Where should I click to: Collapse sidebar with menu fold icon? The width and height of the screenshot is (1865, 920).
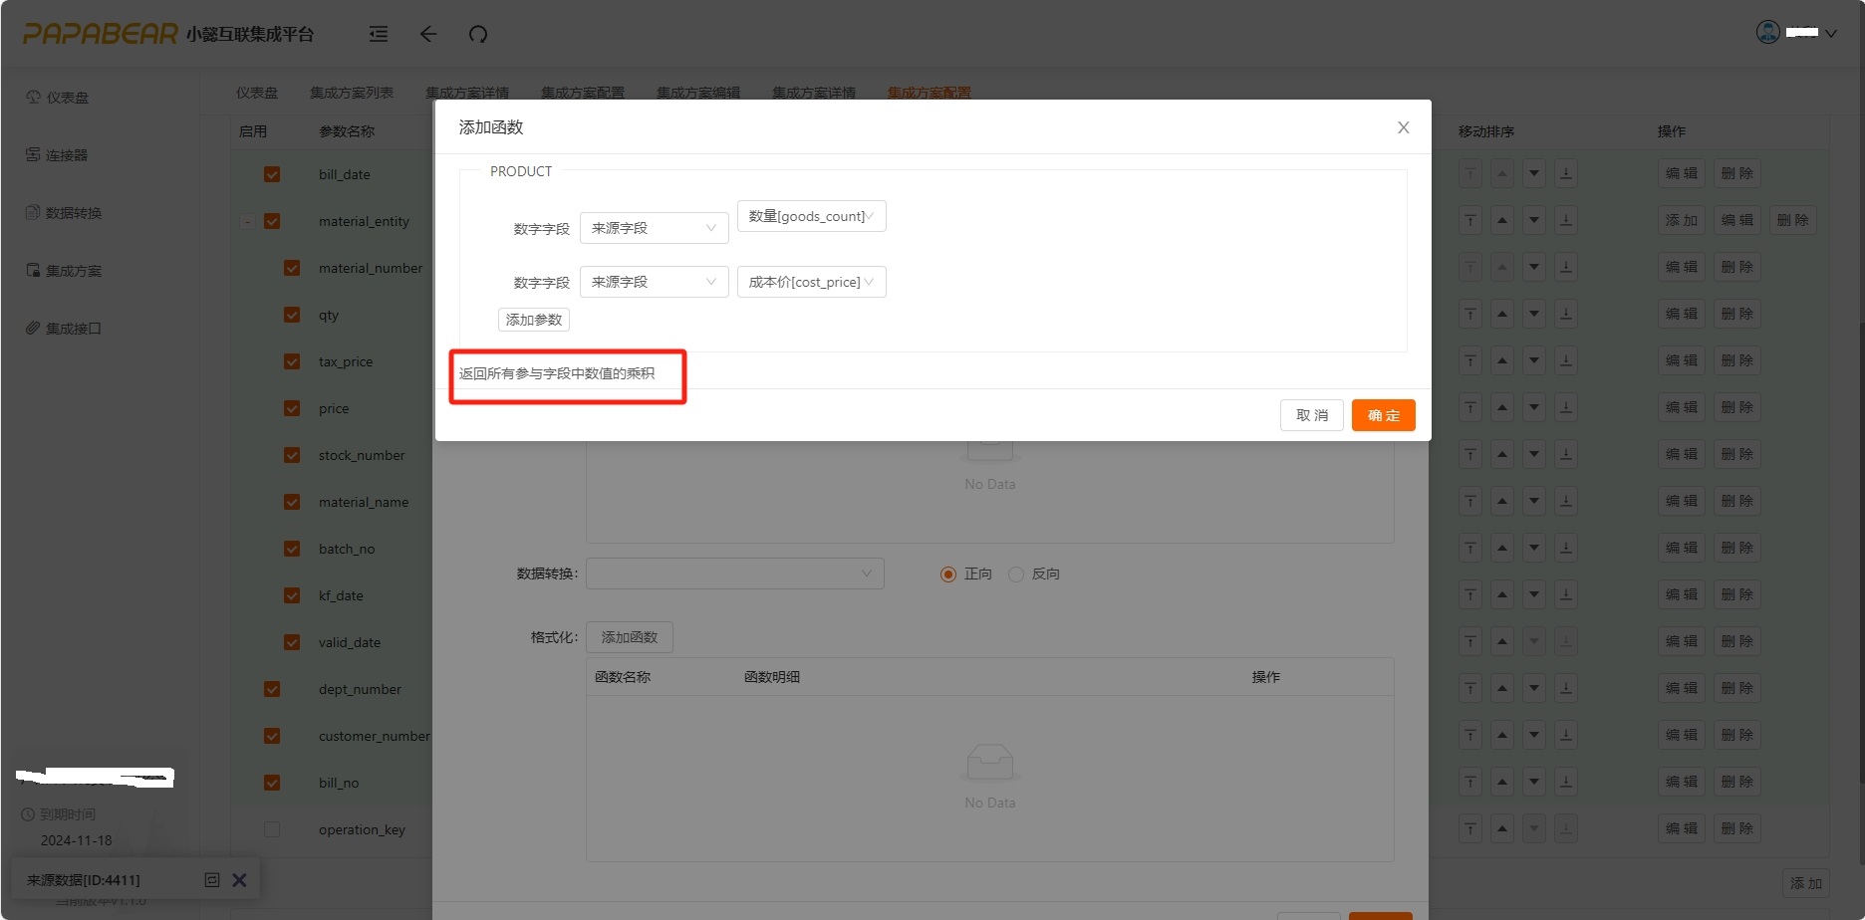[379, 35]
